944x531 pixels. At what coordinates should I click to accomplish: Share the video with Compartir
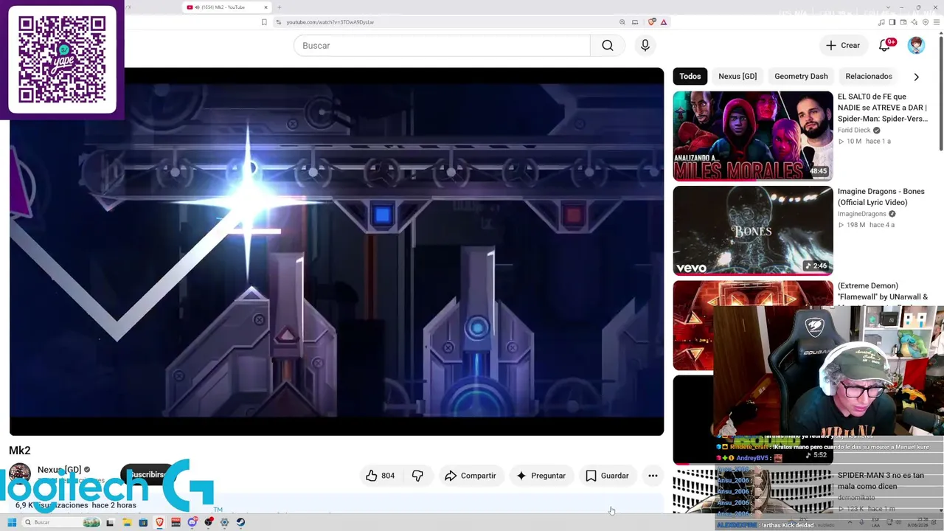click(470, 476)
